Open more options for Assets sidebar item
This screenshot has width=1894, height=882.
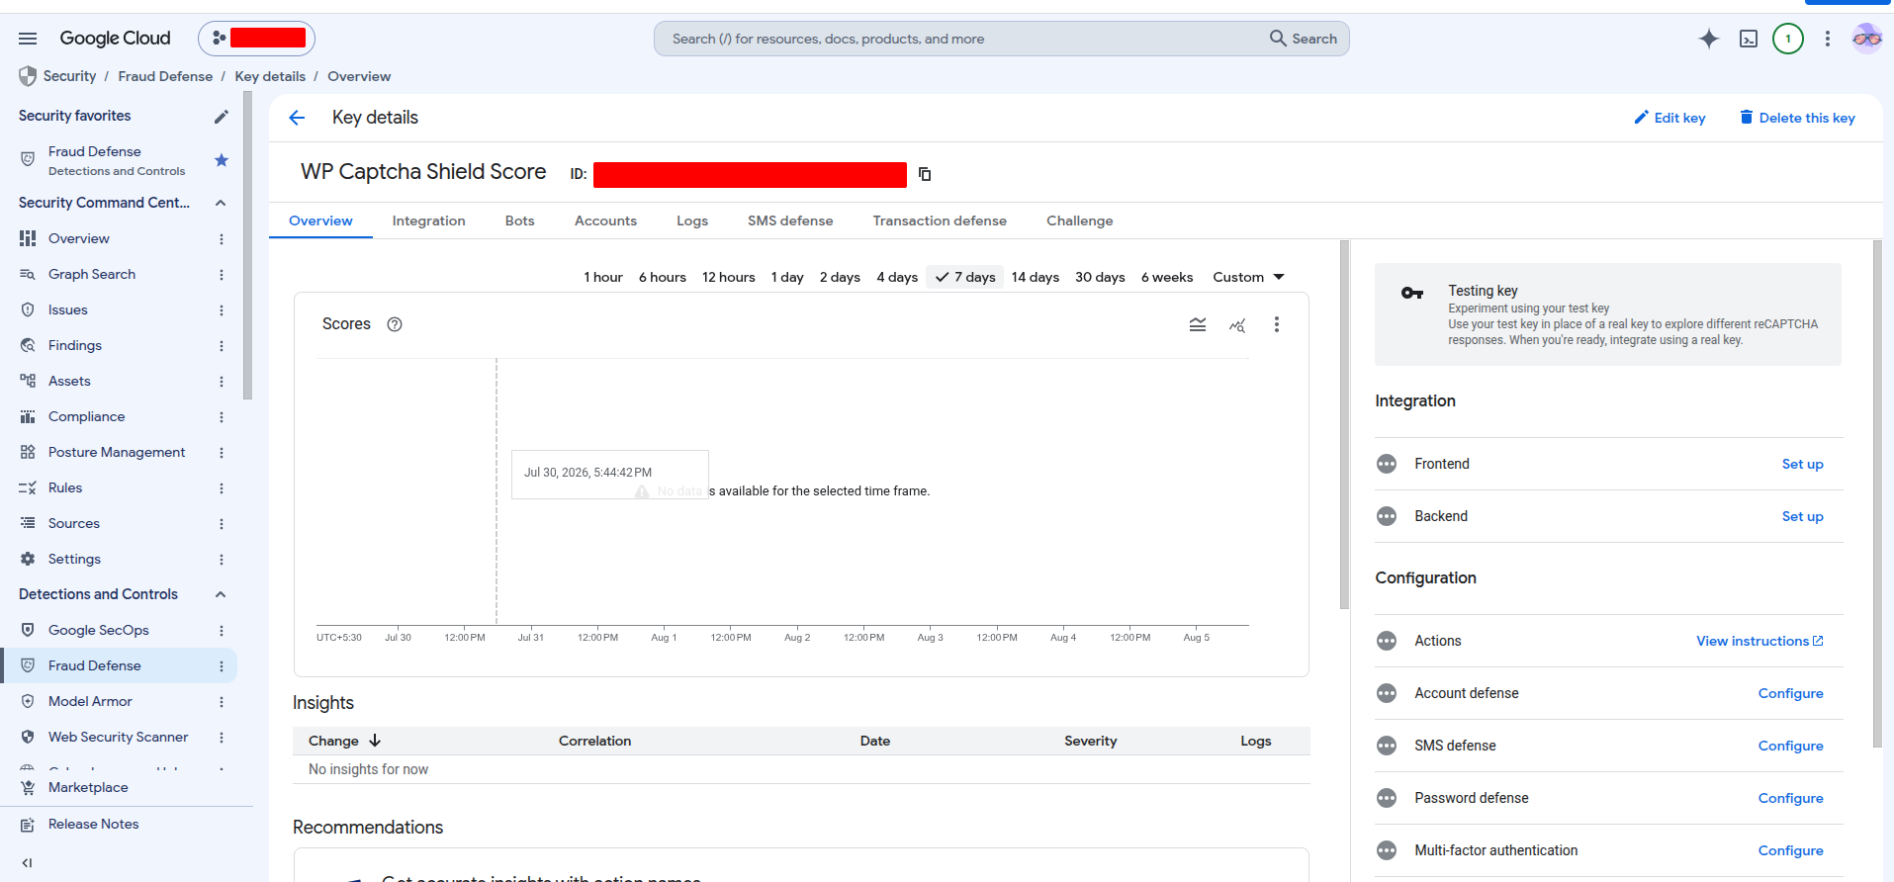pyautogui.click(x=222, y=382)
